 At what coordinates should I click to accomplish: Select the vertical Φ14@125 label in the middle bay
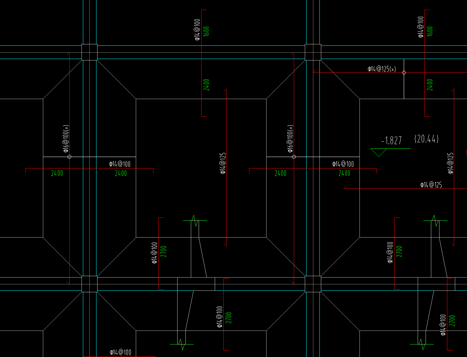click(x=223, y=163)
